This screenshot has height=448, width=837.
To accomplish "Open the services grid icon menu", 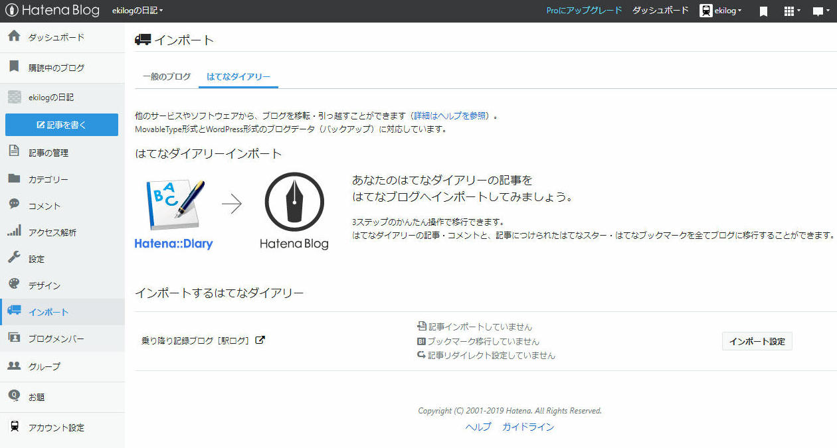I will point(792,11).
